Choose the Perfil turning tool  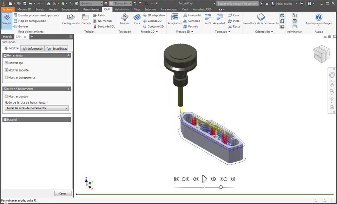207,19
